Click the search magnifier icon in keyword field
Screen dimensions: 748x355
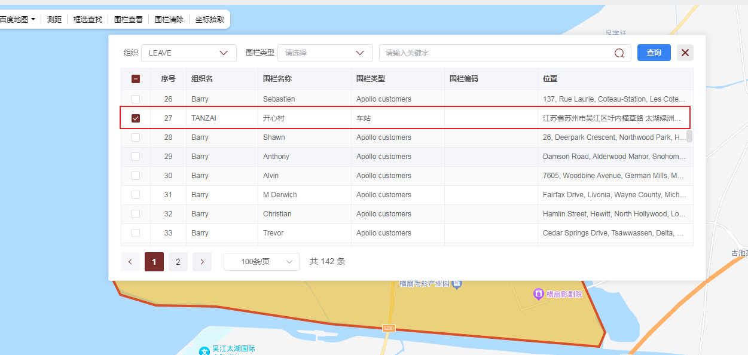pos(619,53)
